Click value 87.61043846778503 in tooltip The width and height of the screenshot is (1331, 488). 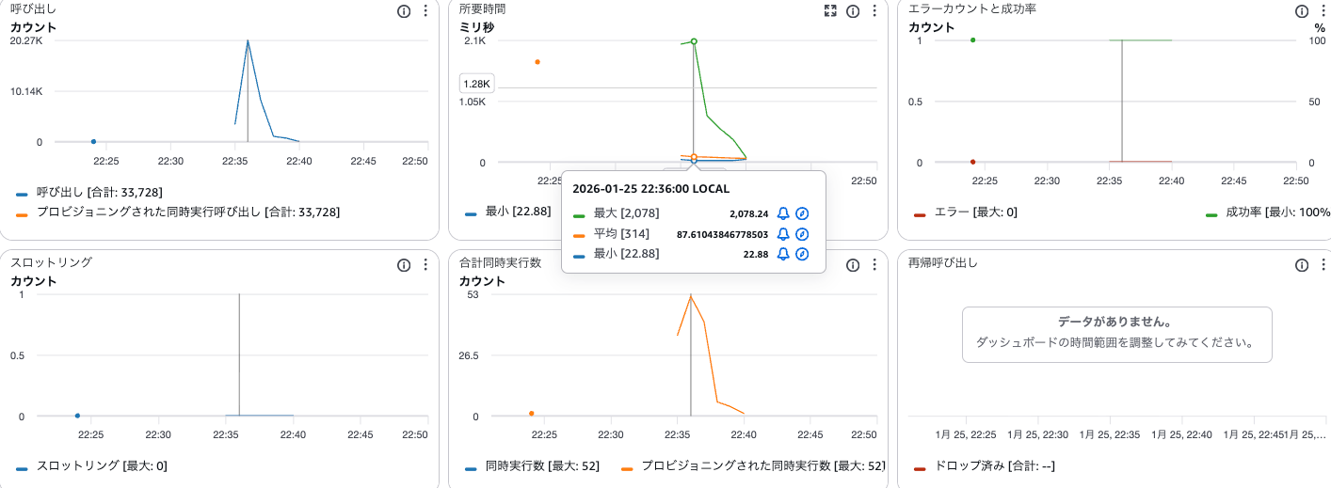click(723, 234)
